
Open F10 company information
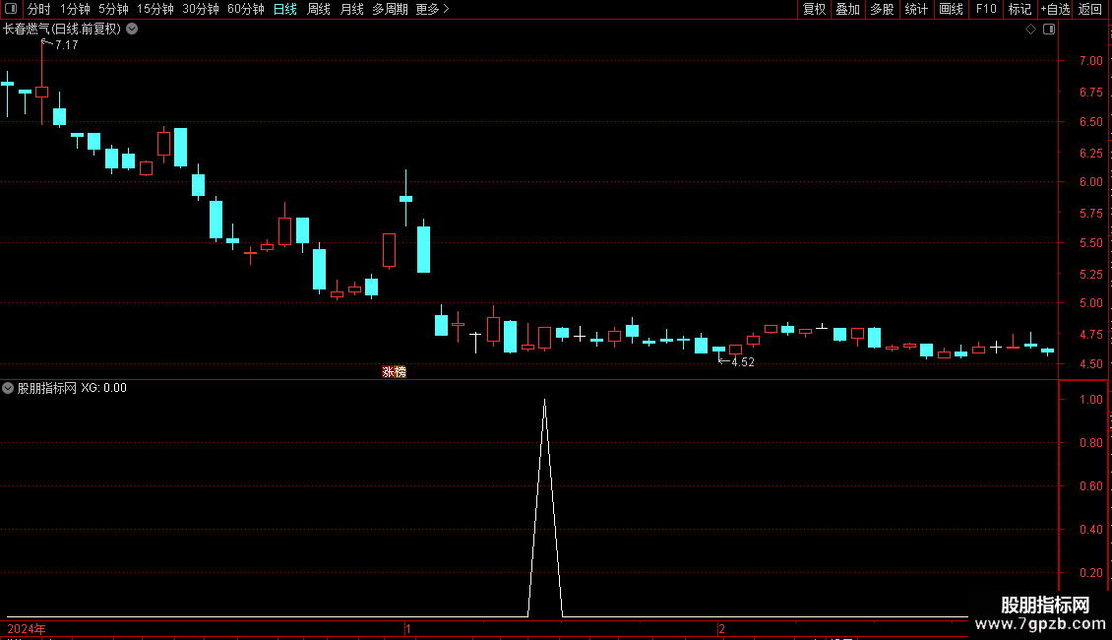(x=986, y=9)
